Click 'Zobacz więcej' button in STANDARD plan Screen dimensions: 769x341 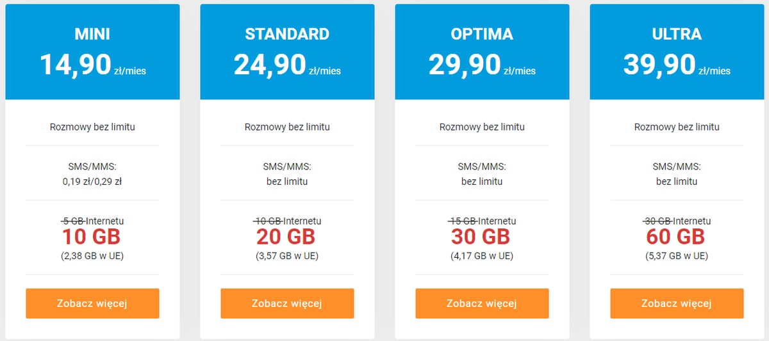coord(287,303)
